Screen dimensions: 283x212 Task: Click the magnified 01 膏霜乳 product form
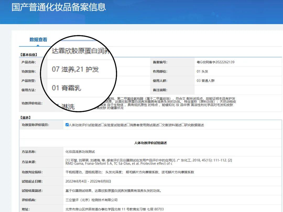point(66,88)
